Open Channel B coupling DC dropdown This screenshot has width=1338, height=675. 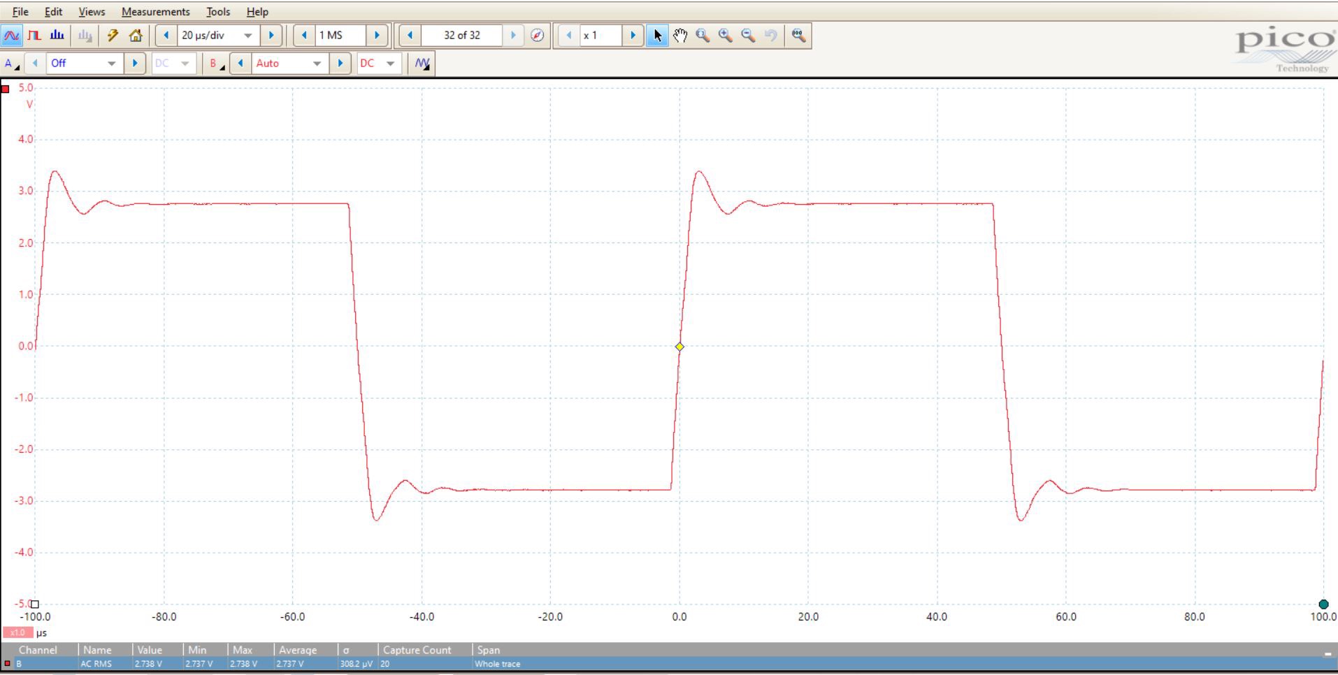390,64
